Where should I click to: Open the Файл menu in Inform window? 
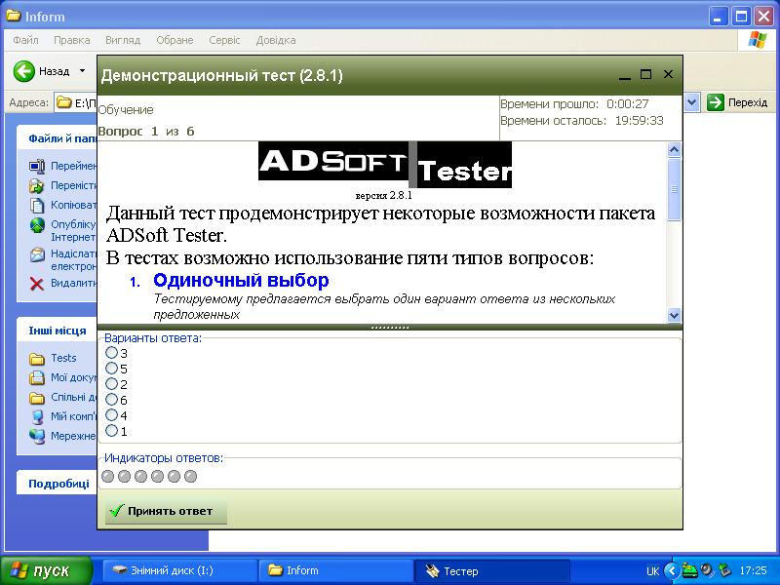point(25,40)
